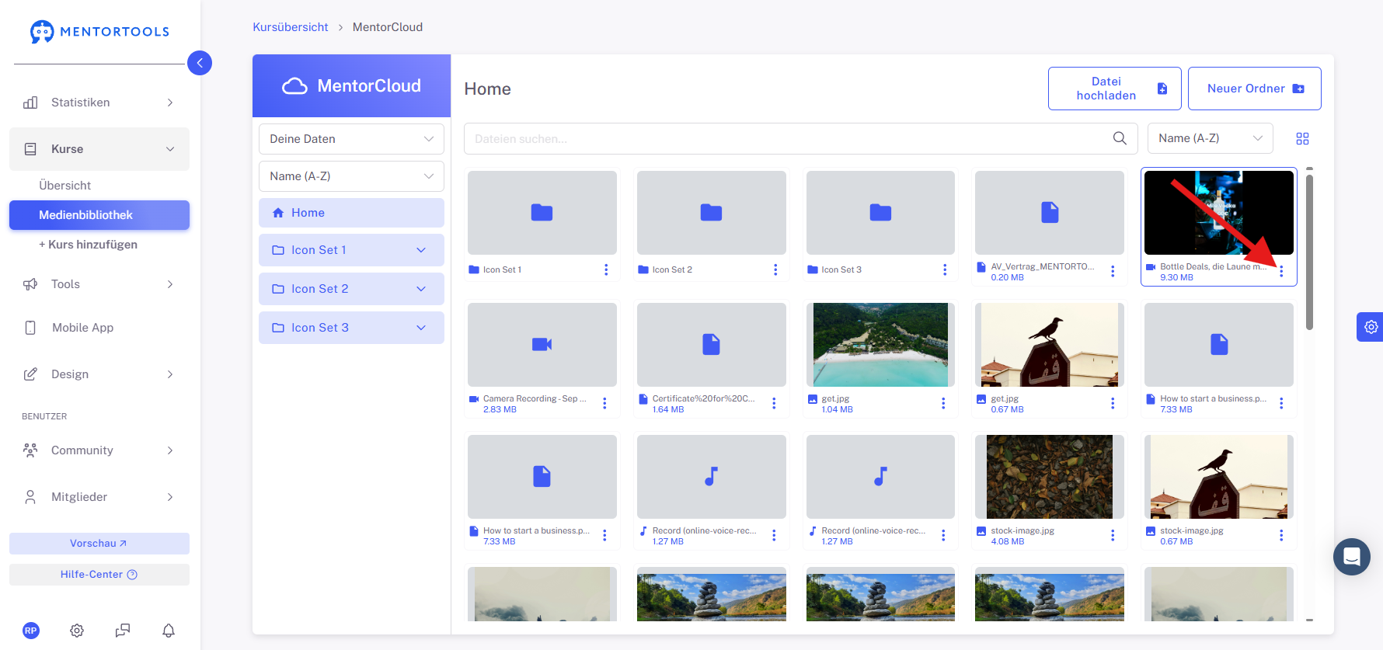Image resolution: width=1383 pixels, height=650 pixels.
Task: Open options menu for stock-image.jpg 0.67 MB
Action: [x=1281, y=535]
